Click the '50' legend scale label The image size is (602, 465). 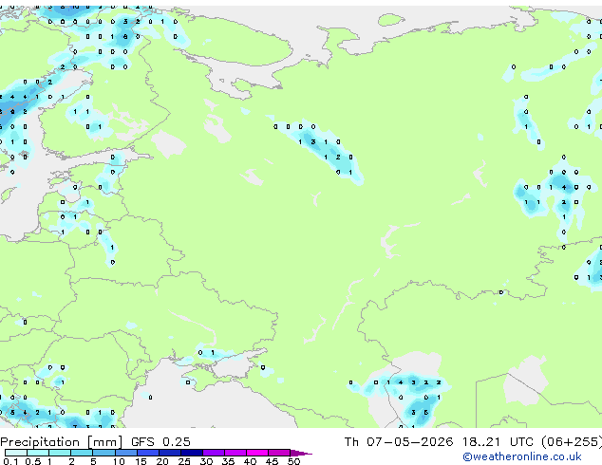(x=293, y=461)
